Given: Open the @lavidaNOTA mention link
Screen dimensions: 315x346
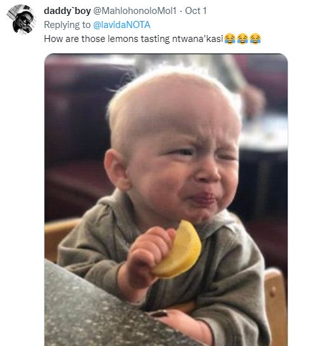Looking at the screenshot, I should pyautogui.click(x=121, y=25).
